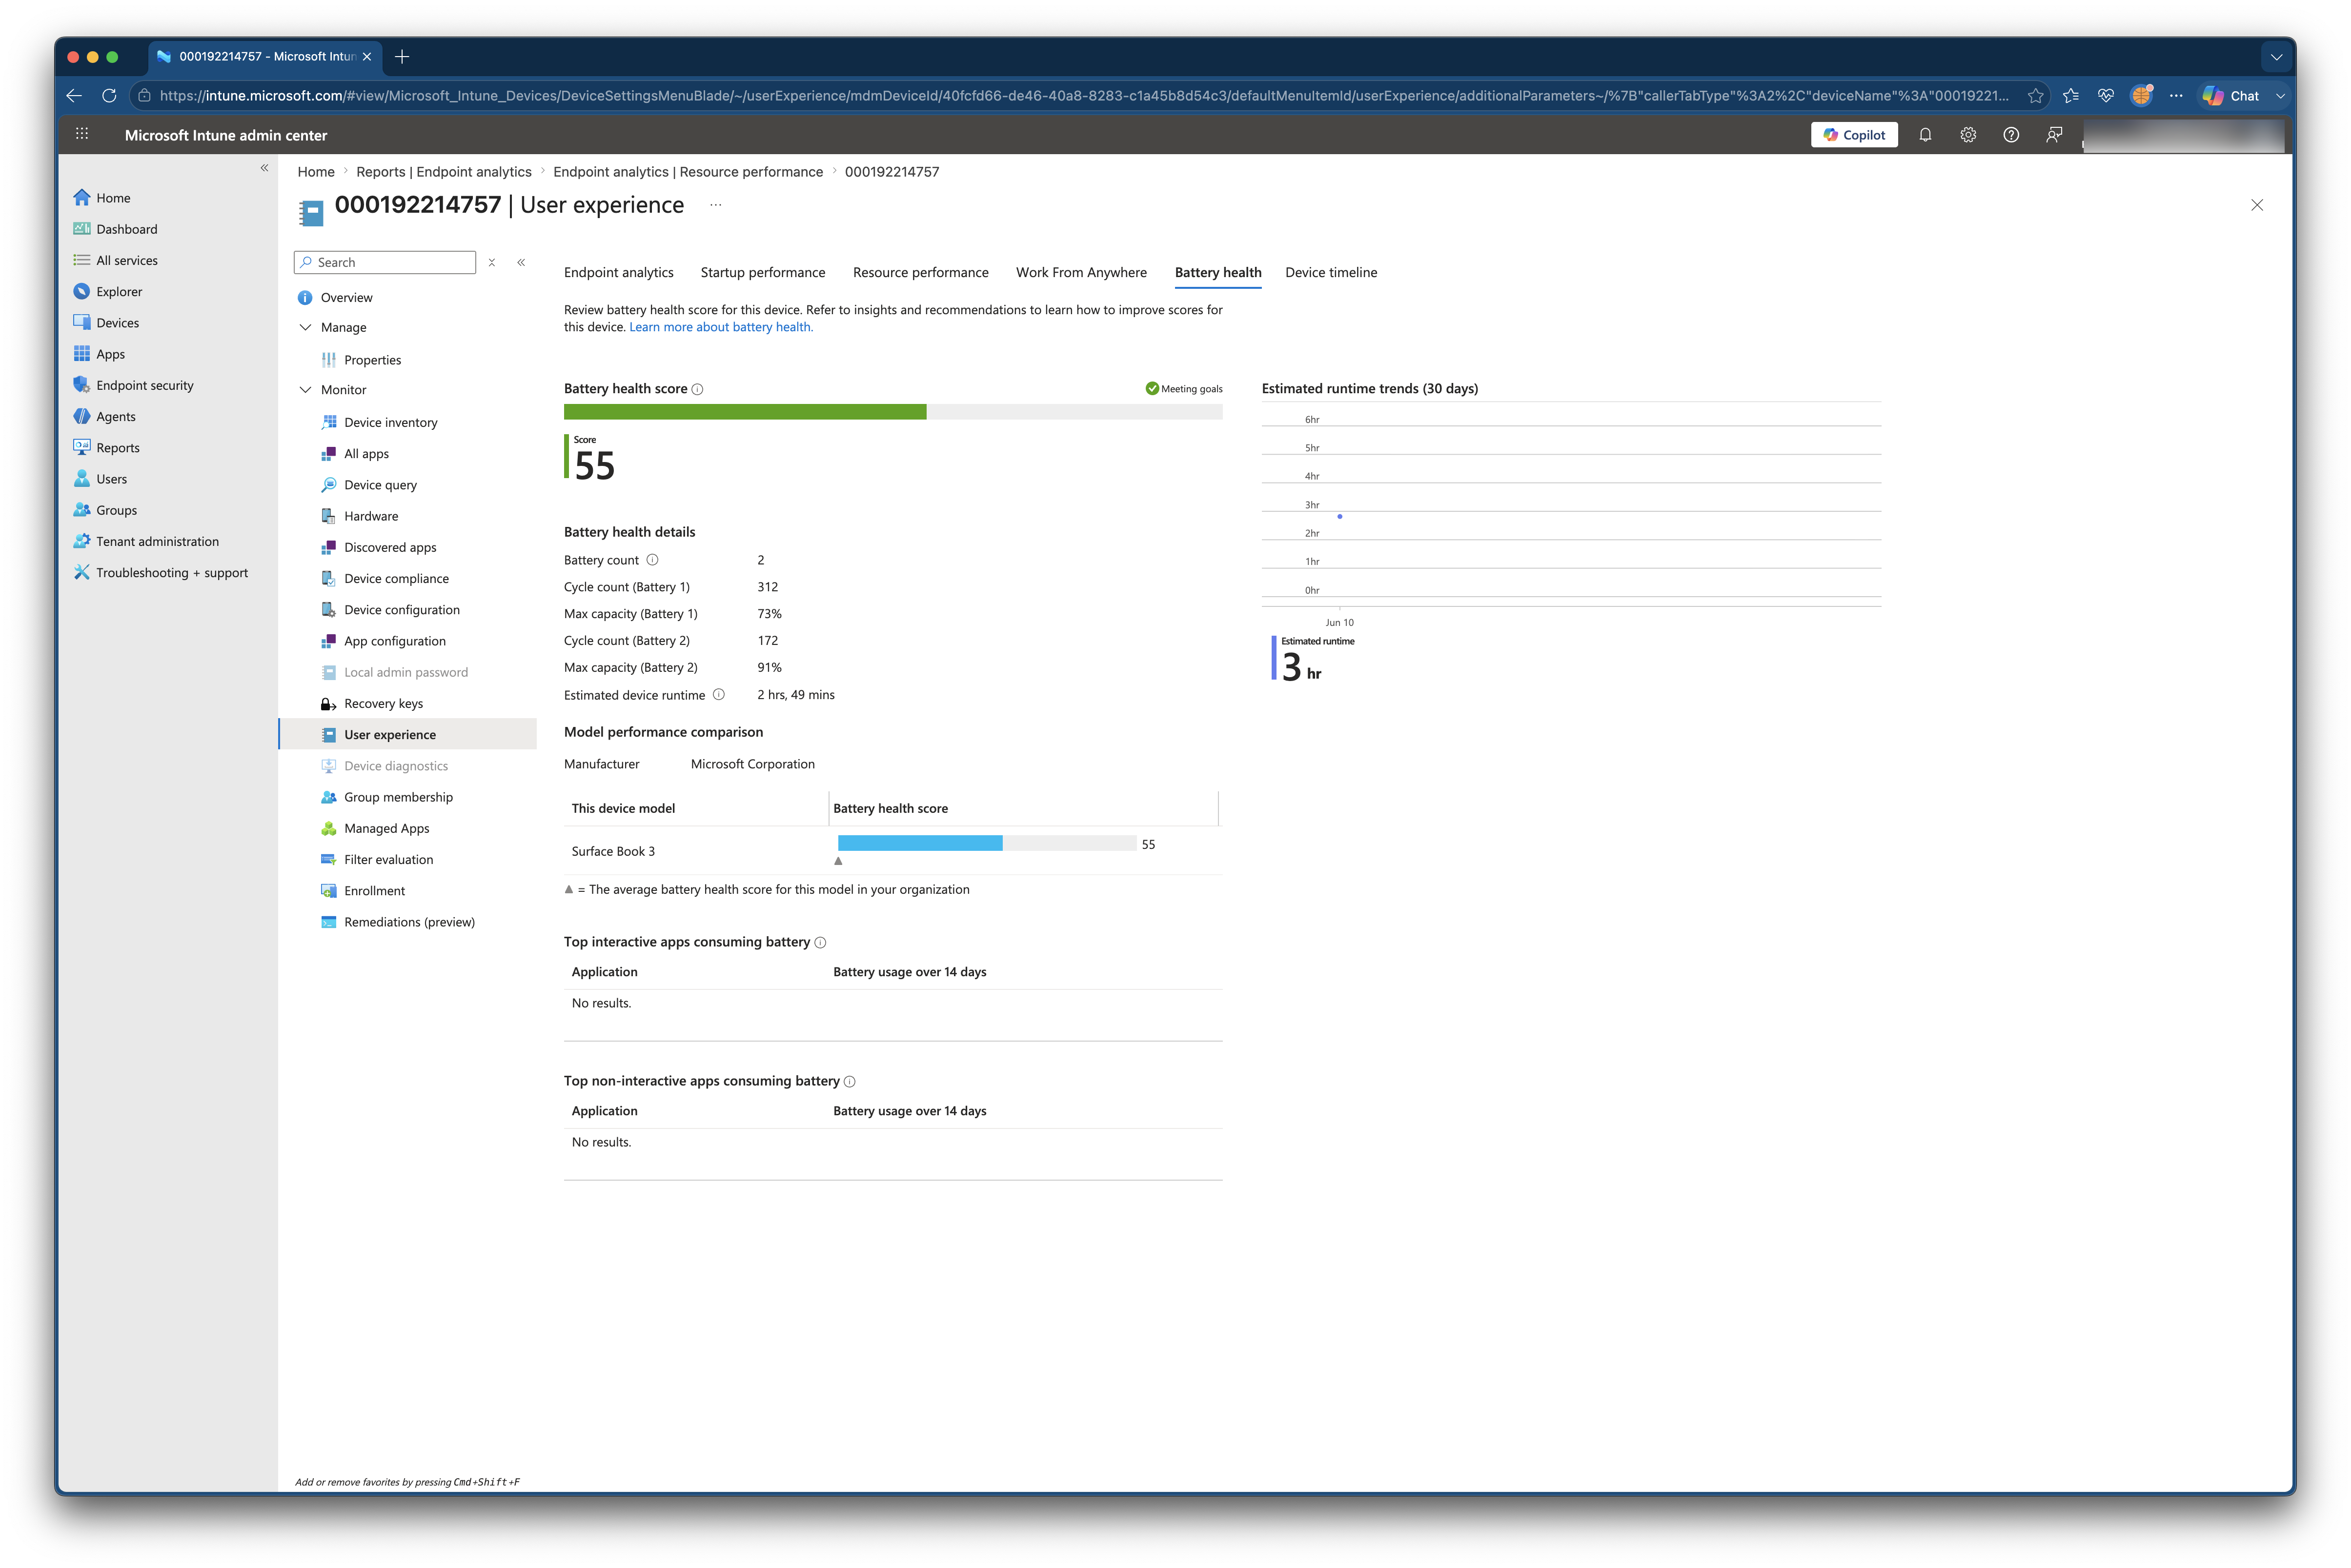The height and width of the screenshot is (1568, 2351).
Task: Click Home in the breadcrumb
Action: [316, 172]
